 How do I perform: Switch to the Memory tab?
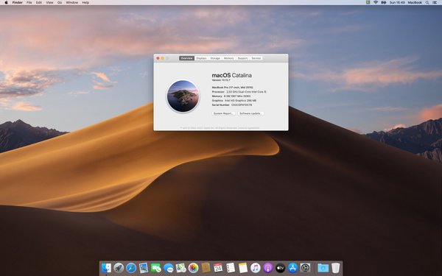(x=228, y=58)
